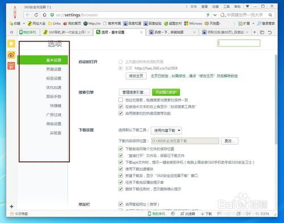Open the red shopping icon in the sidebar
This screenshot has height=223, width=284.
[x=11, y=66]
